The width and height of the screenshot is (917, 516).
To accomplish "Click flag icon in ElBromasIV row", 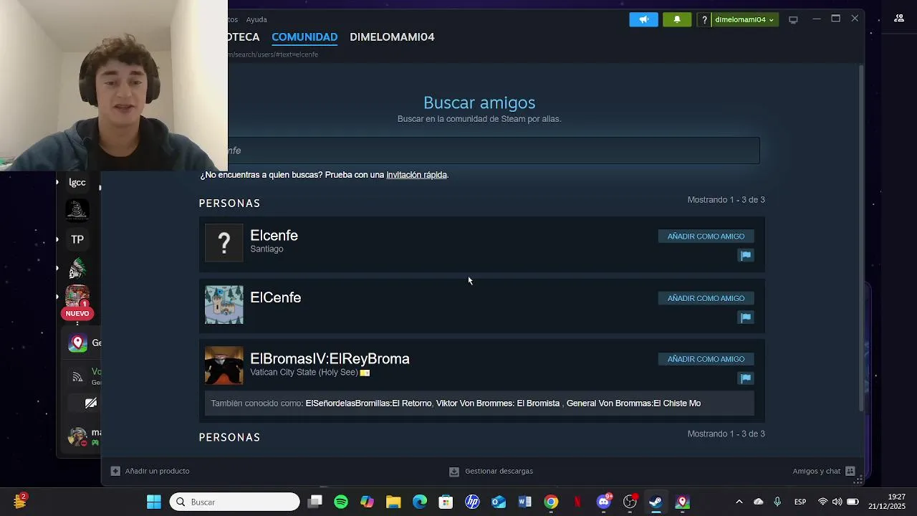I will (x=746, y=378).
